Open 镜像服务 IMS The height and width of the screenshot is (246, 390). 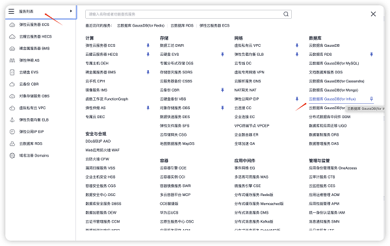(x=96, y=90)
